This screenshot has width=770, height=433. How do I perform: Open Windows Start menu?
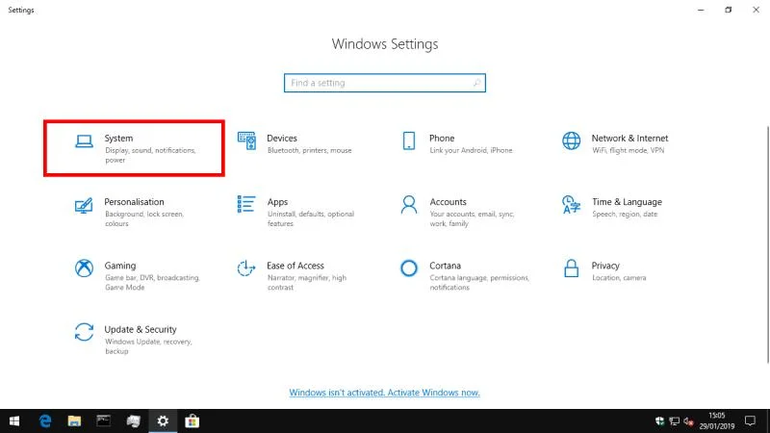coord(14,421)
